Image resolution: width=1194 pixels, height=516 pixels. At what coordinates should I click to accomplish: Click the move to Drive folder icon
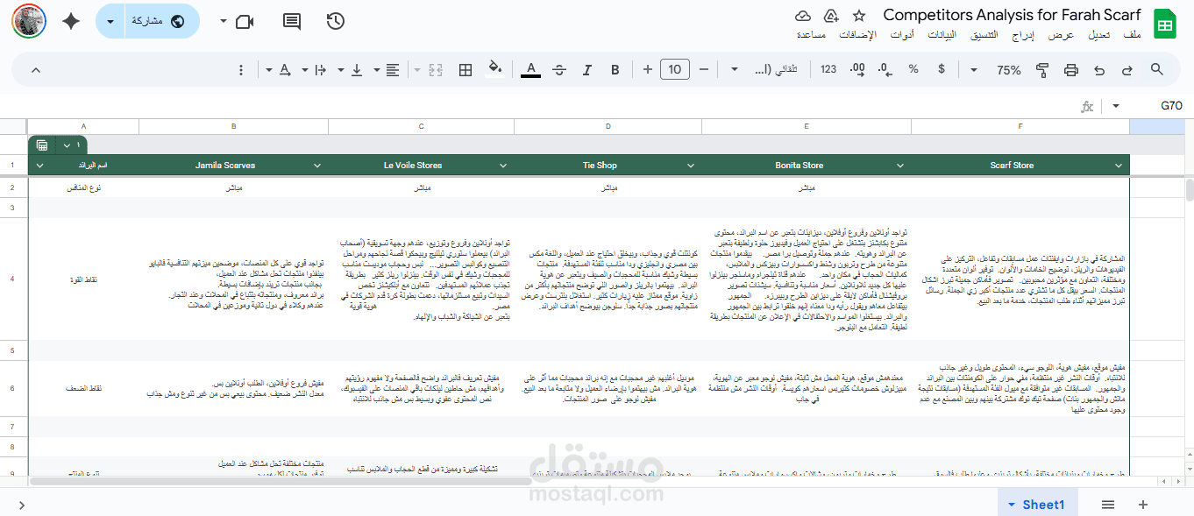click(x=831, y=16)
